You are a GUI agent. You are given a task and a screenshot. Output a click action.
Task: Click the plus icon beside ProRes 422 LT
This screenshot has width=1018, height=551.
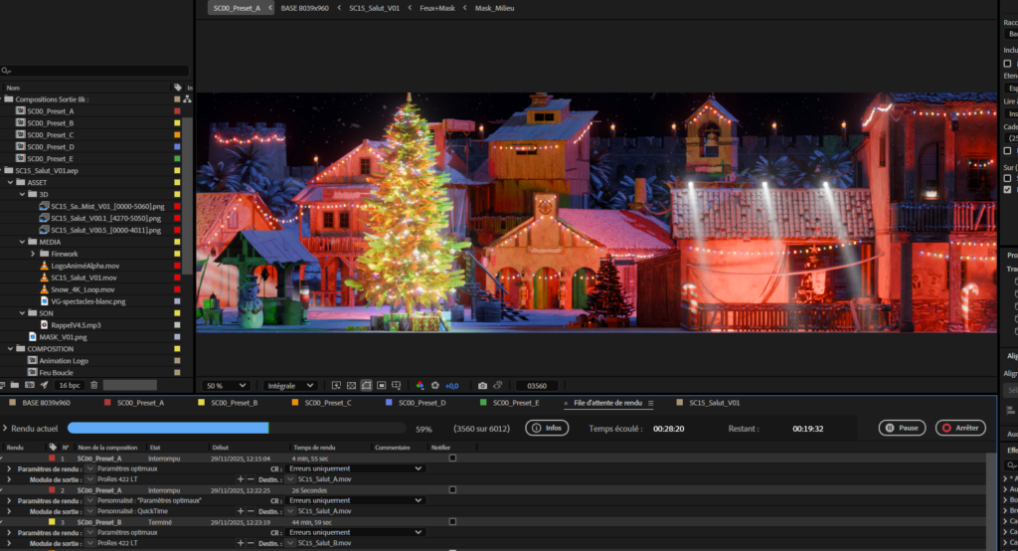[x=240, y=479]
